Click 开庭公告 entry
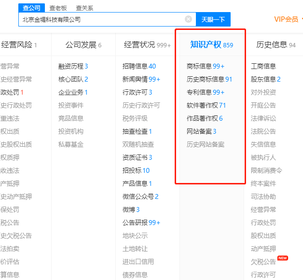Screen dimensions: 303x280 point(263,105)
